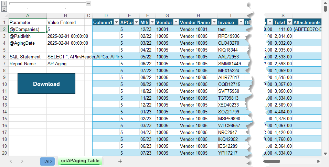Click invoice RPE49936
This screenshot has width=329, height=167.
click(231, 36)
